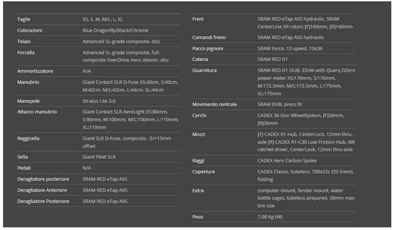Click SRAM RED D1 in the Catena row
Viewport: 394px width, 230px height.
[272, 59]
